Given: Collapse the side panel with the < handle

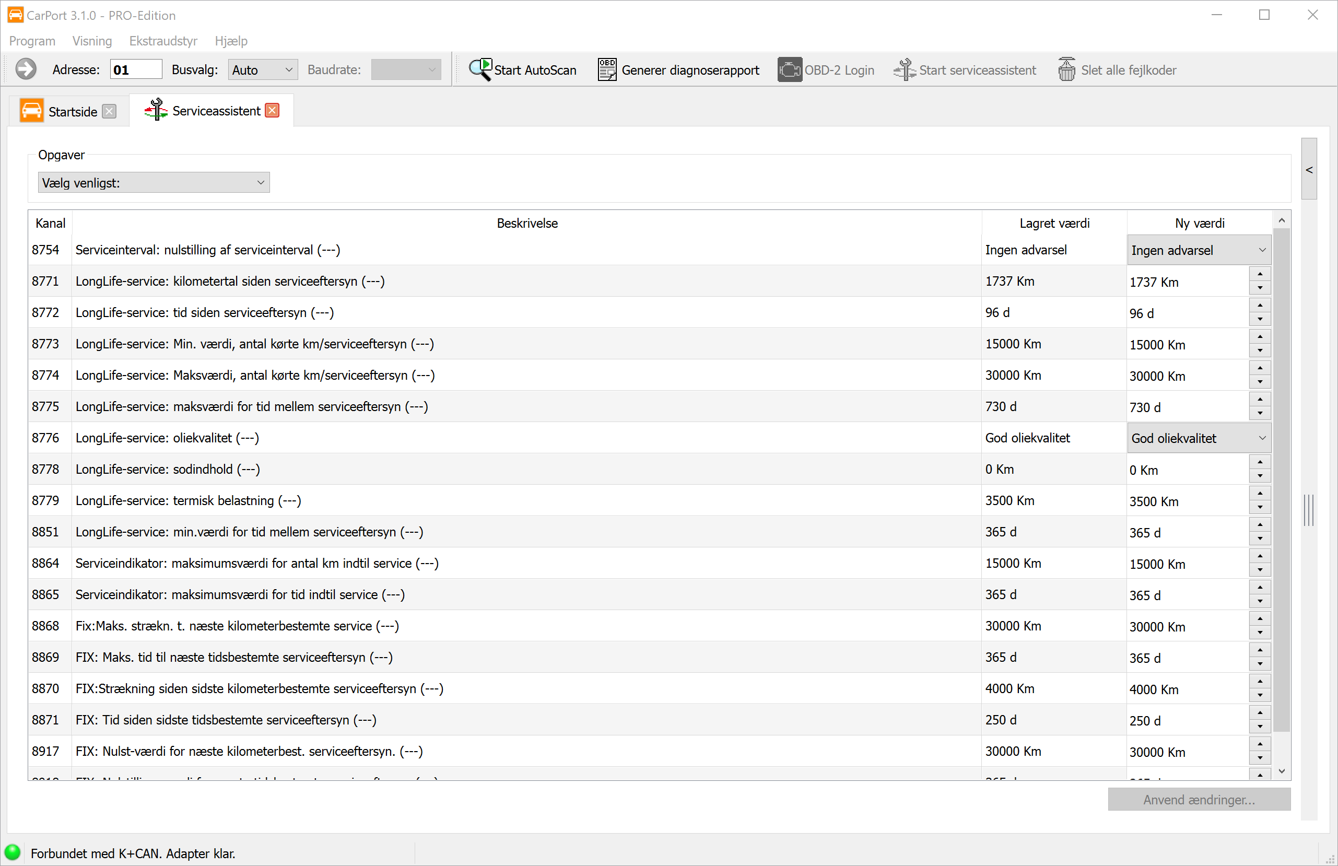Looking at the screenshot, I should [x=1309, y=169].
